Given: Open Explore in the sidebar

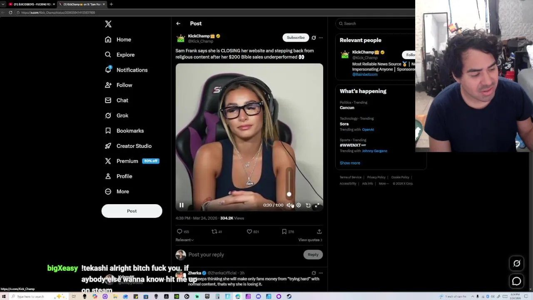Looking at the screenshot, I should pyautogui.click(x=120, y=55).
